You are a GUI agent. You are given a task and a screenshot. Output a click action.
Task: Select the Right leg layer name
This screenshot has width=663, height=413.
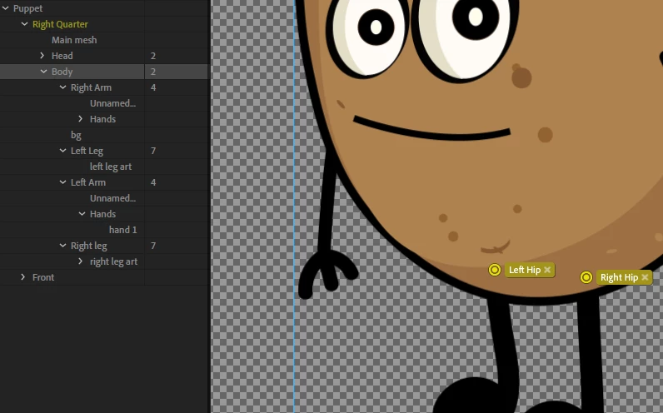(x=88, y=246)
